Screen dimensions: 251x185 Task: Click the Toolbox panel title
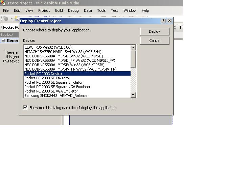click(x=7, y=34)
